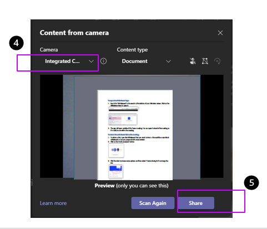
Task: Click the Preview only you can see caption
Action: 132,186
